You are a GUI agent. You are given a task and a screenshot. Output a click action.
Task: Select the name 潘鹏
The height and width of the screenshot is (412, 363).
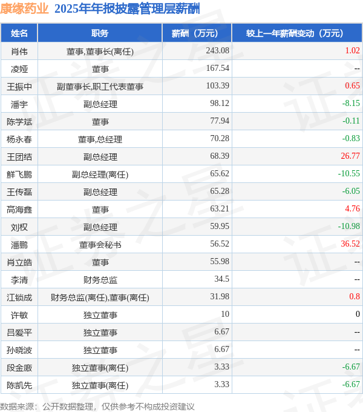(x=19, y=245)
